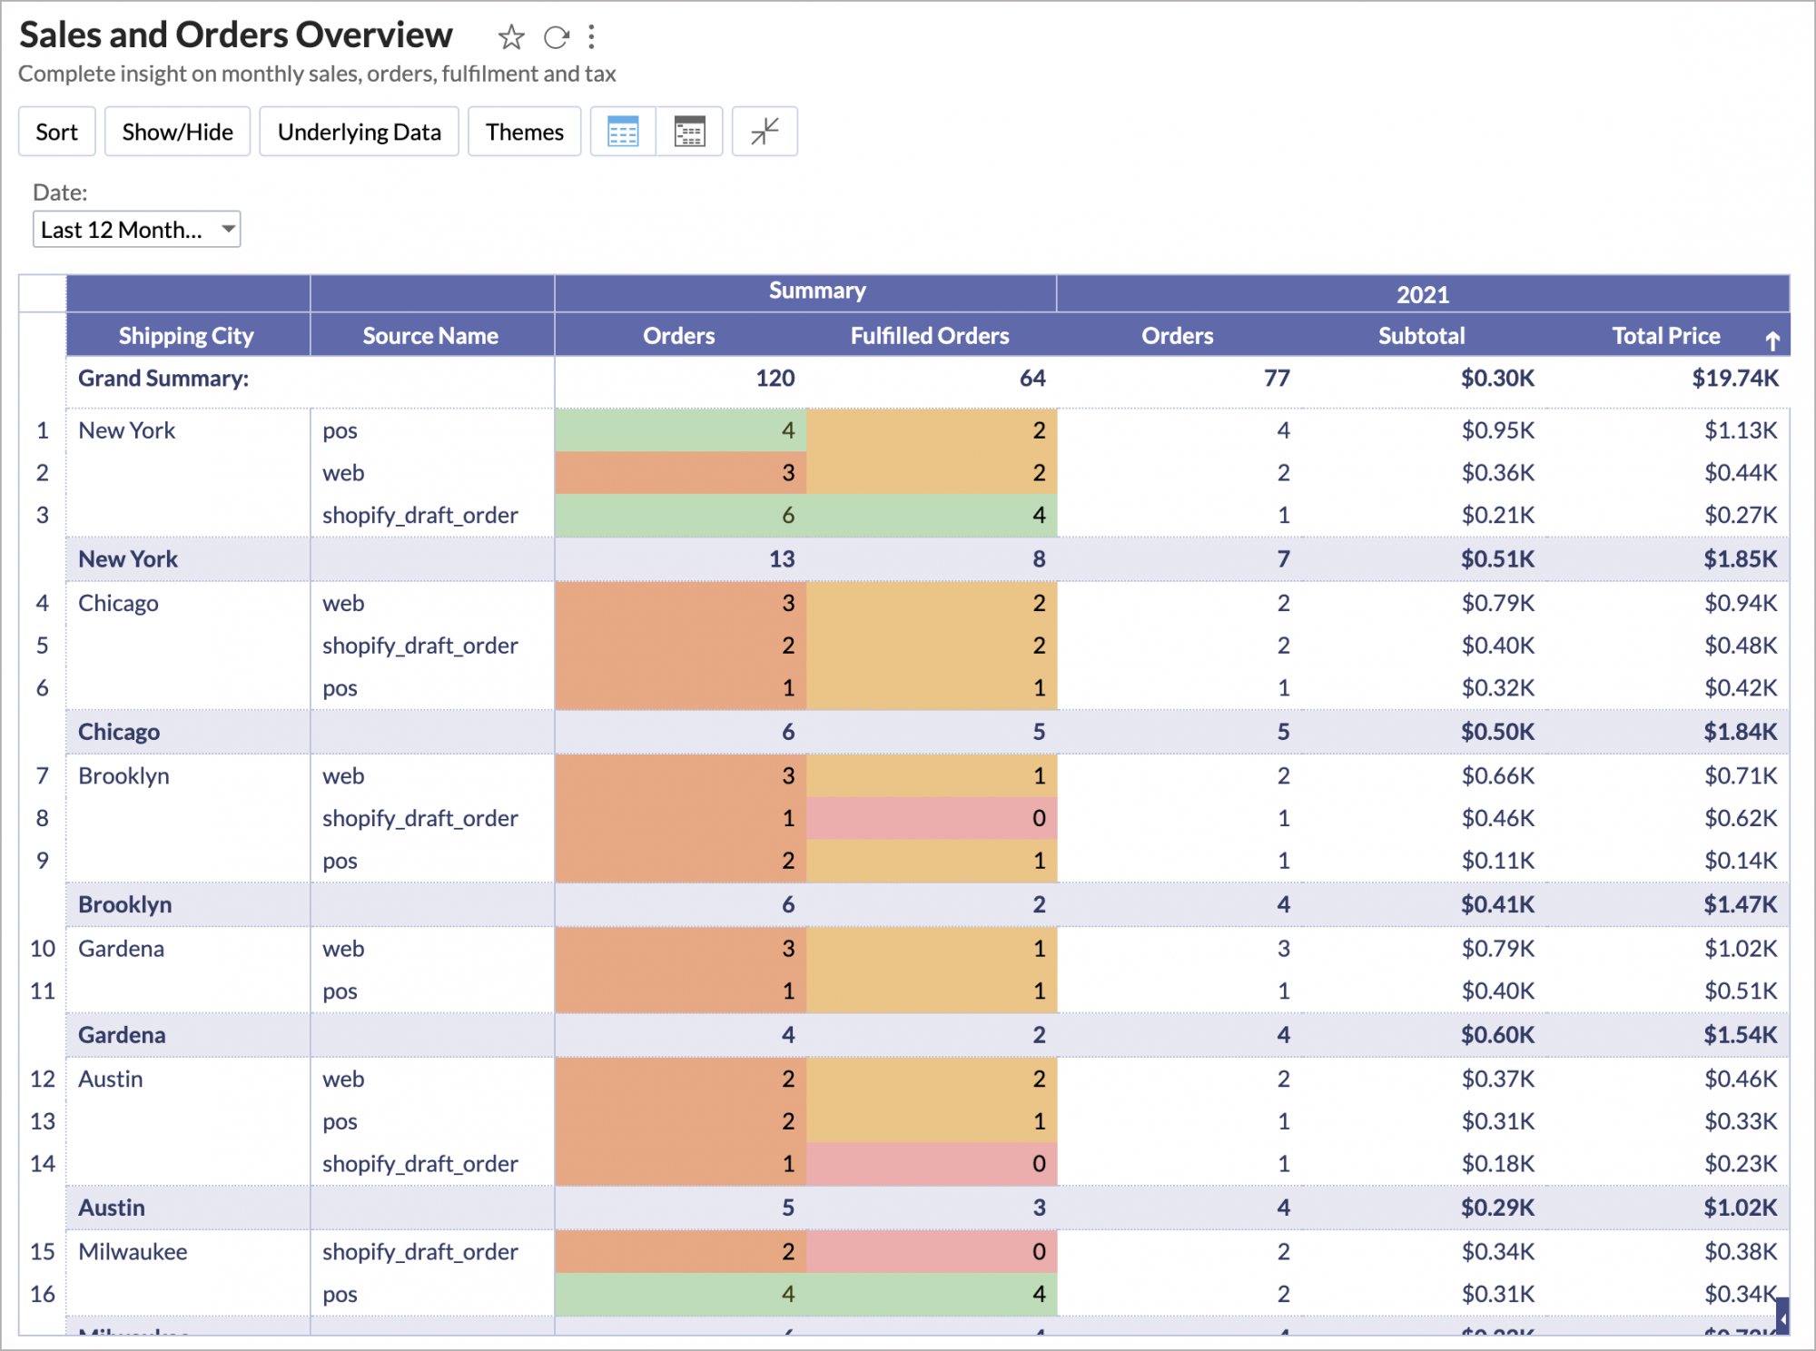The height and width of the screenshot is (1351, 1816).
Task: Click the small side panel handle at bottom right
Action: click(x=1782, y=1316)
